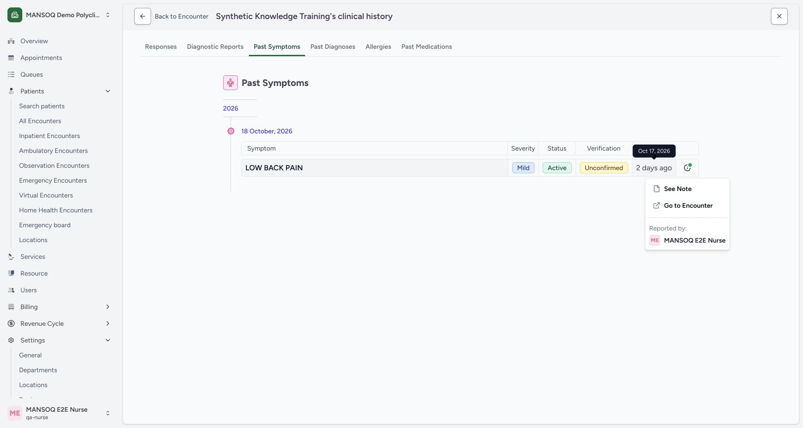
Task: Open Departments under Settings
Action: [38, 370]
